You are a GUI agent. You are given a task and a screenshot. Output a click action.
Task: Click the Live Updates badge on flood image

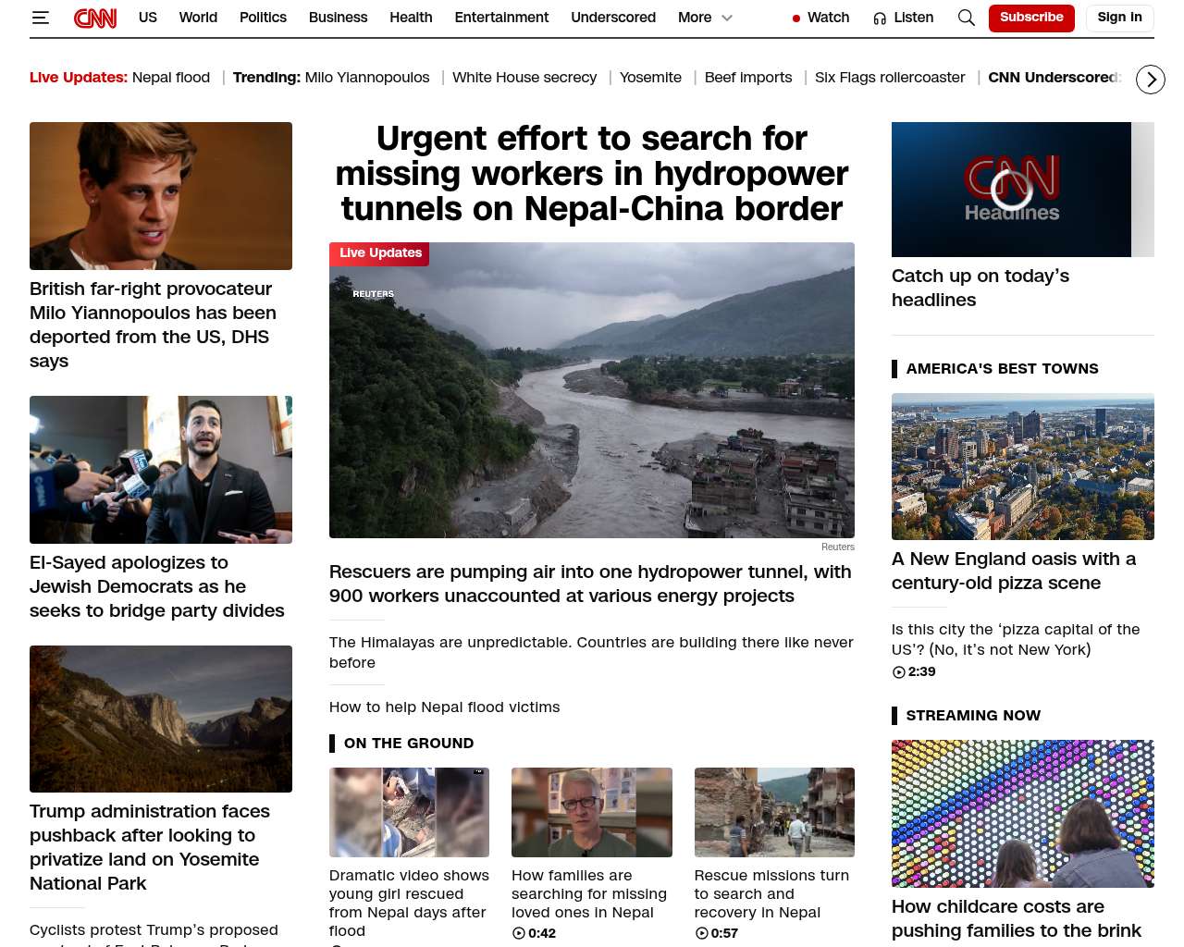pyautogui.click(x=380, y=253)
